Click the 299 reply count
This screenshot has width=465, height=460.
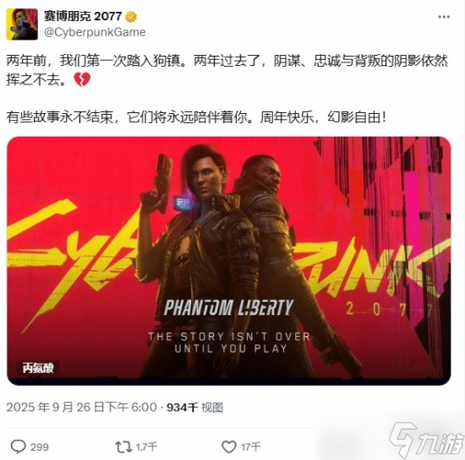40,446
